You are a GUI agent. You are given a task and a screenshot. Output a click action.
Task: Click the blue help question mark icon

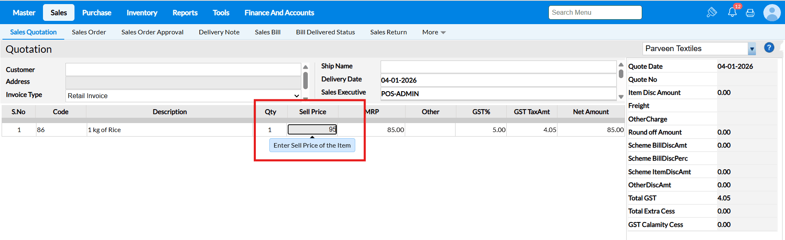coord(769,48)
